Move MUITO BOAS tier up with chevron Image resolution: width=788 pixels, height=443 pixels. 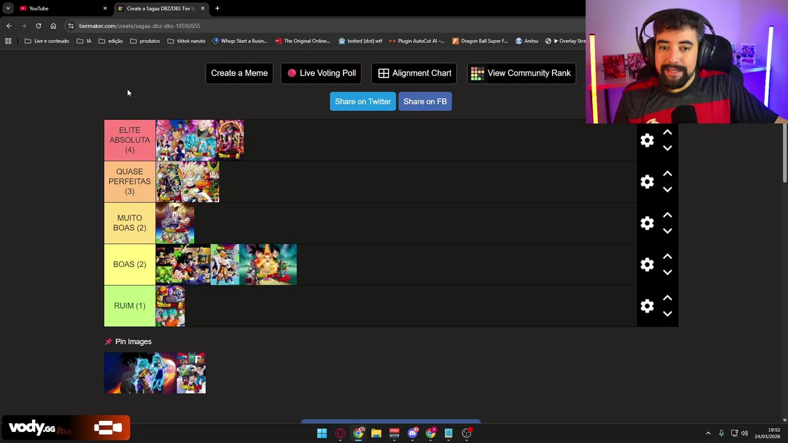point(667,215)
